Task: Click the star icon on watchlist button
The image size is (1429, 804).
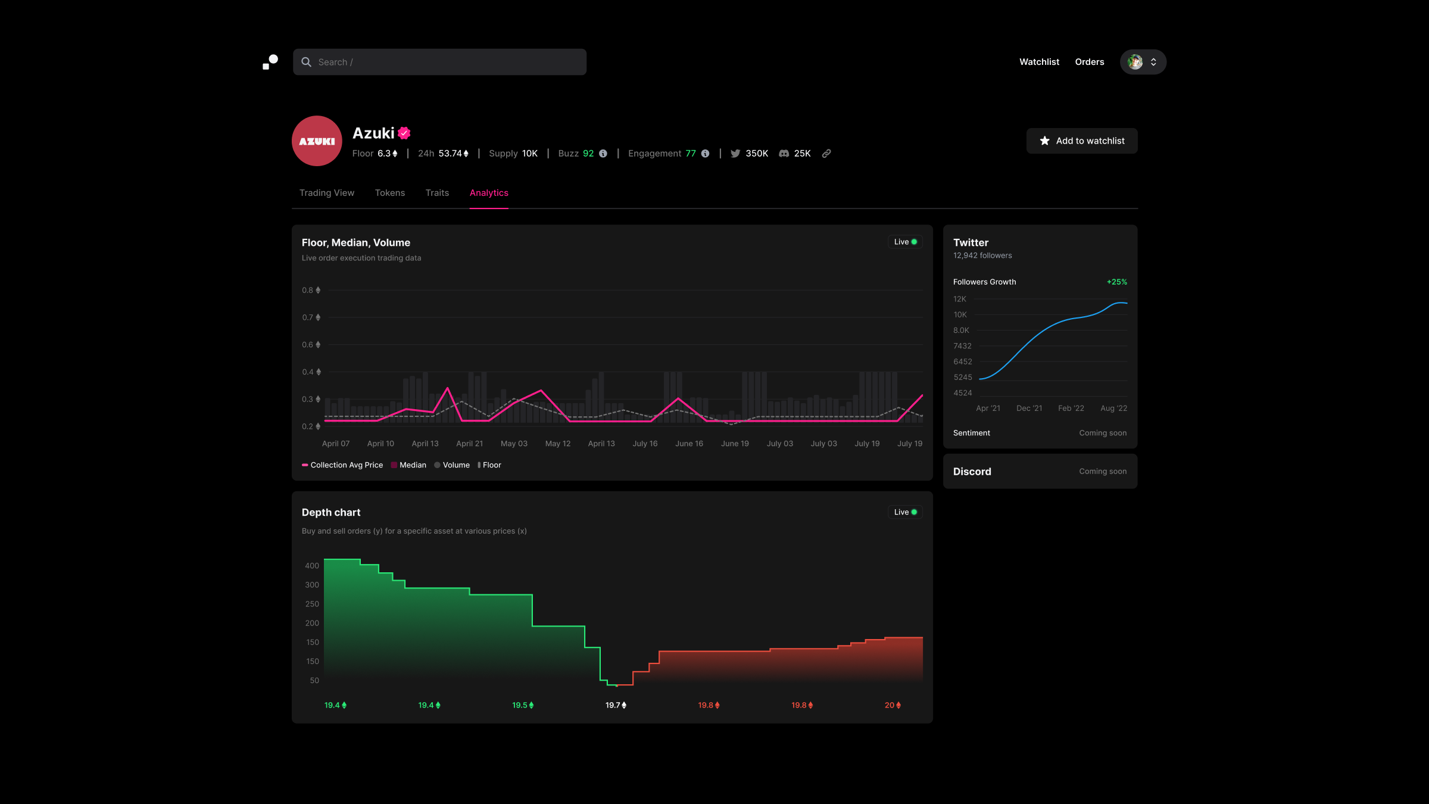Action: point(1044,141)
